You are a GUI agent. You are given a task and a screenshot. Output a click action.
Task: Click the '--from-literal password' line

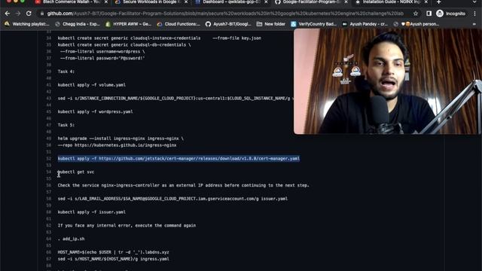102,58
